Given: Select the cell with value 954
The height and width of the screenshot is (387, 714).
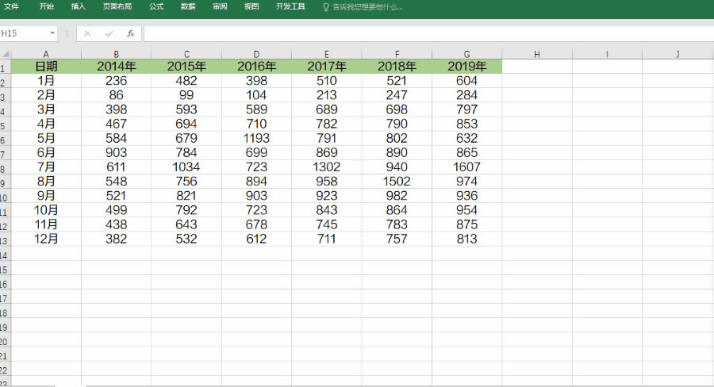Looking at the screenshot, I should [466, 210].
